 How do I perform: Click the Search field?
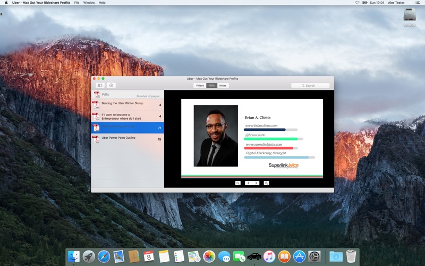[310, 85]
